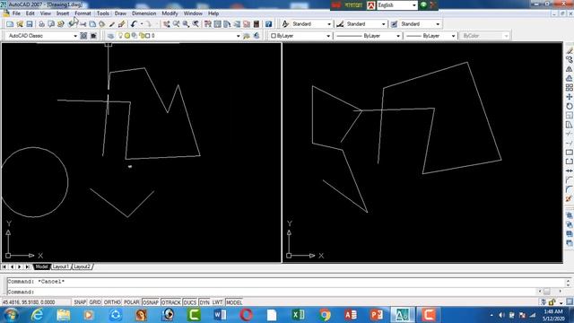Toggle DYN dynamic input
The width and height of the screenshot is (574, 323).
[204, 302]
